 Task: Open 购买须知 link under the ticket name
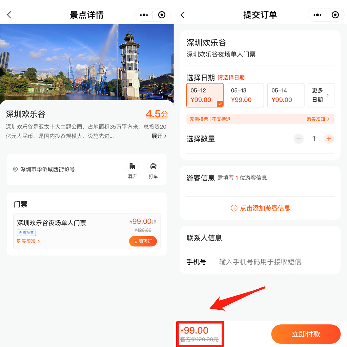(28, 241)
